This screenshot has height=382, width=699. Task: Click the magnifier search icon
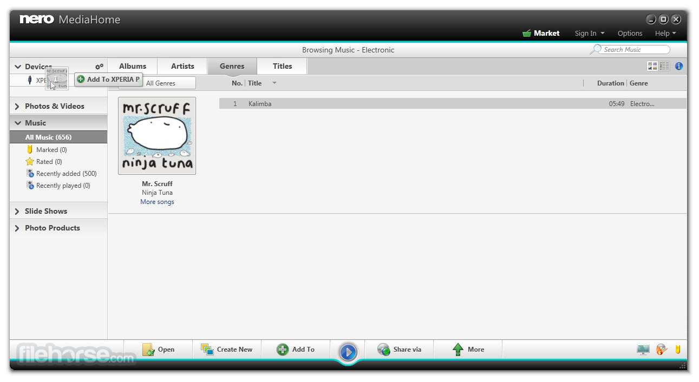(596, 49)
